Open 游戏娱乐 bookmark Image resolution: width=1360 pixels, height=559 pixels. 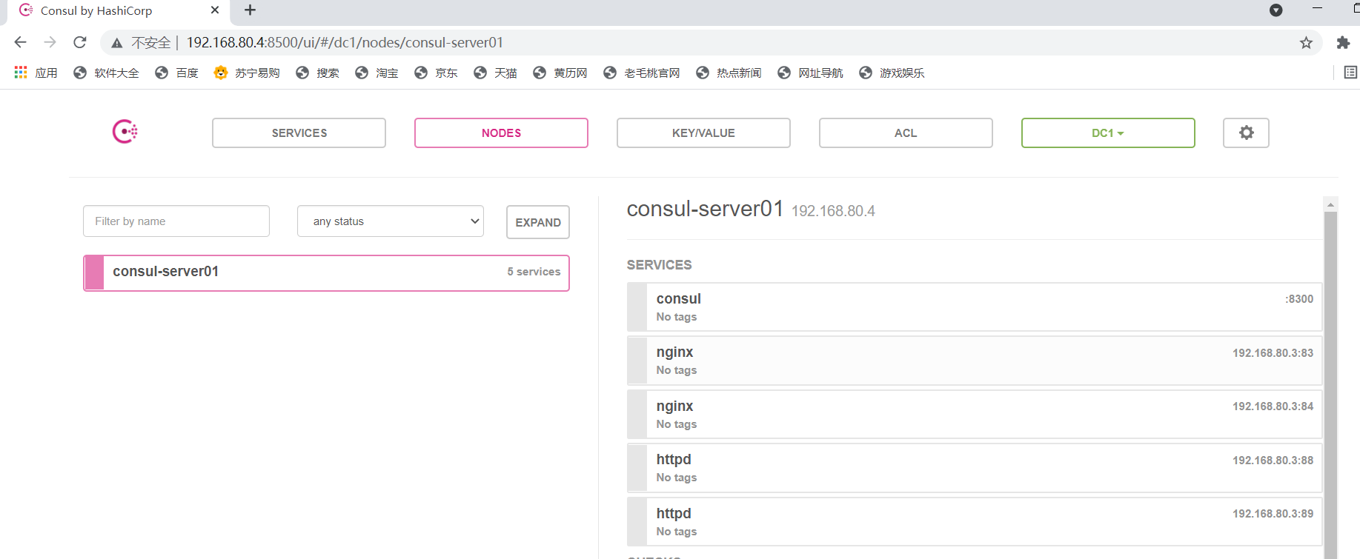point(892,73)
